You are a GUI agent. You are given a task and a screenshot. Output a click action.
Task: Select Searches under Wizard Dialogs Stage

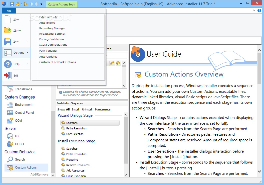click(x=90, y=123)
